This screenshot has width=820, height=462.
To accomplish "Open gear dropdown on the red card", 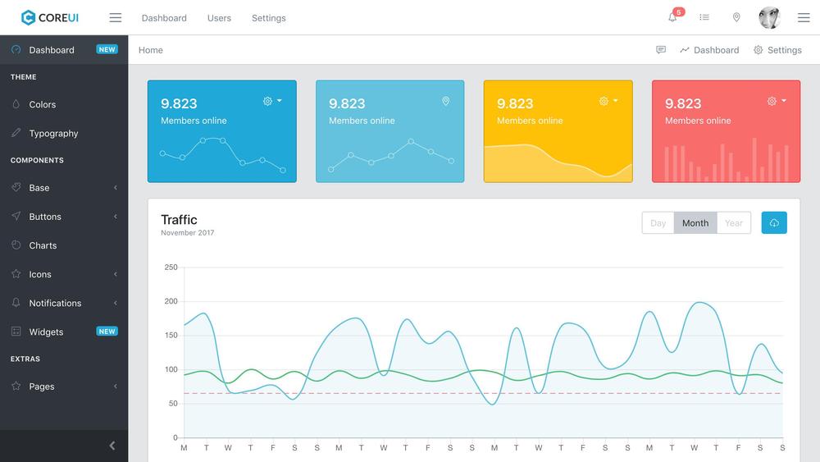I will click(x=777, y=101).
